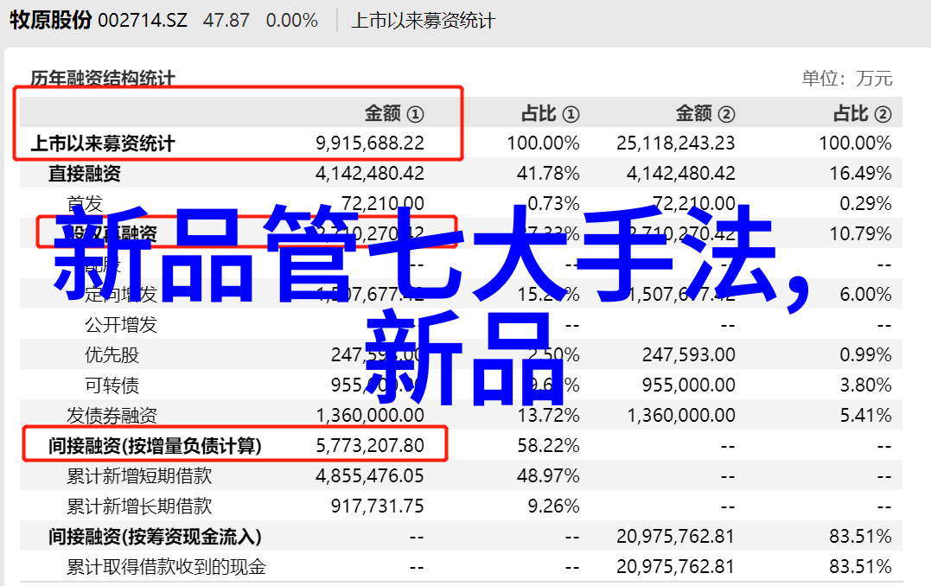Click the stock name 牧原股份
Screen dimensions: 931x586
[x=50, y=20]
